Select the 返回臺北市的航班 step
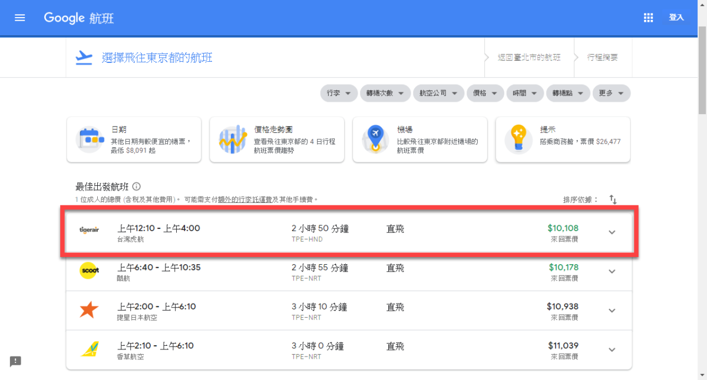707x380 pixels. tap(528, 58)
